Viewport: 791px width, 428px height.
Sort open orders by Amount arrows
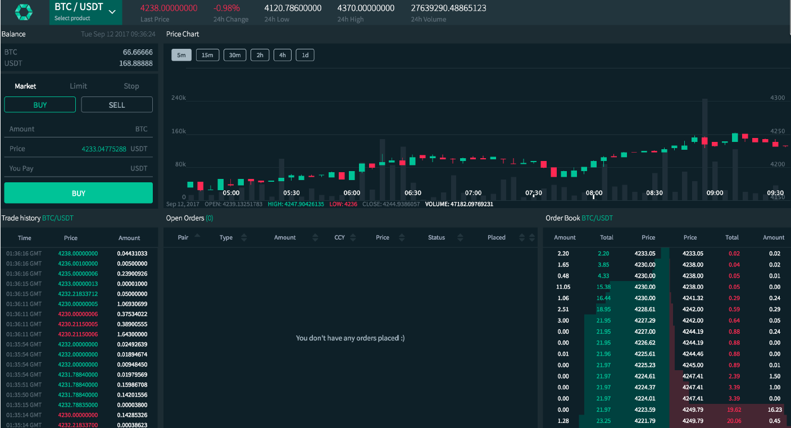coord(315,238)
